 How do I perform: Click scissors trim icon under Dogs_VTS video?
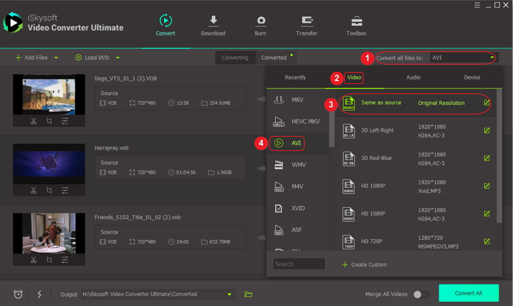[34, 121]
